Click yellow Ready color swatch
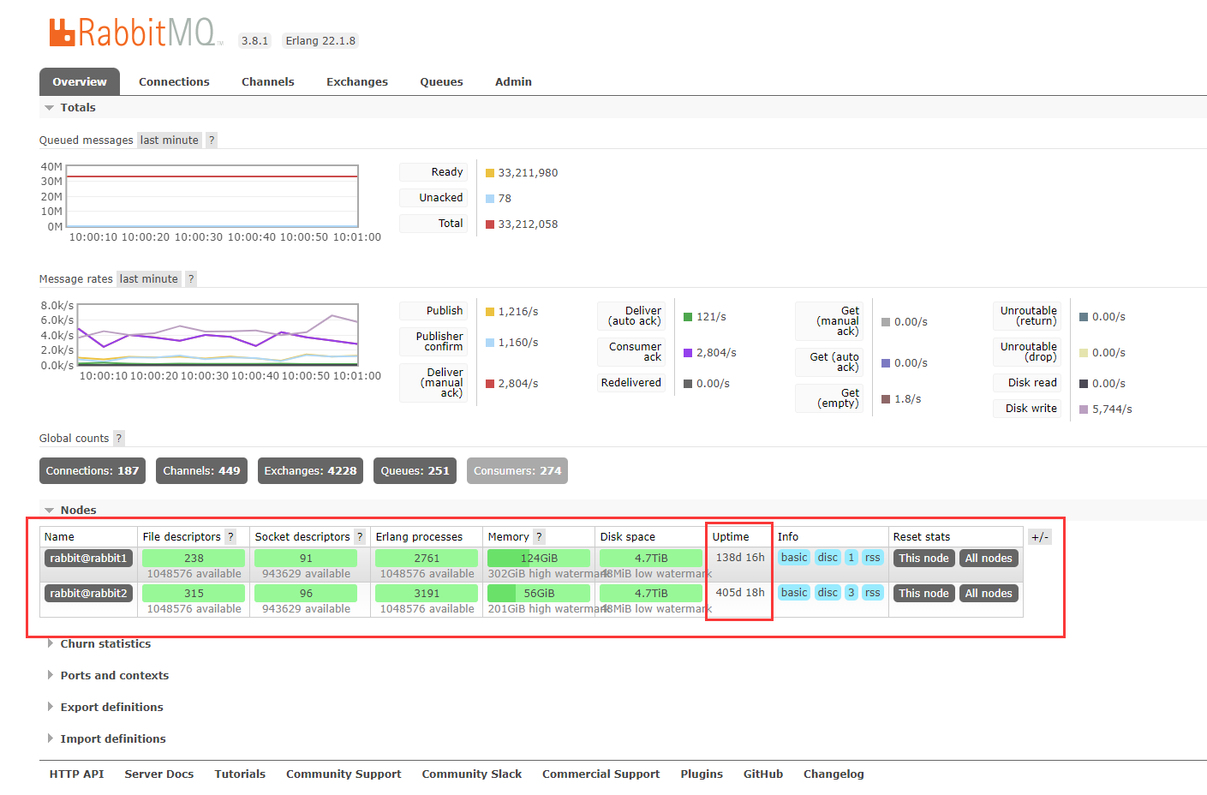 490,173
